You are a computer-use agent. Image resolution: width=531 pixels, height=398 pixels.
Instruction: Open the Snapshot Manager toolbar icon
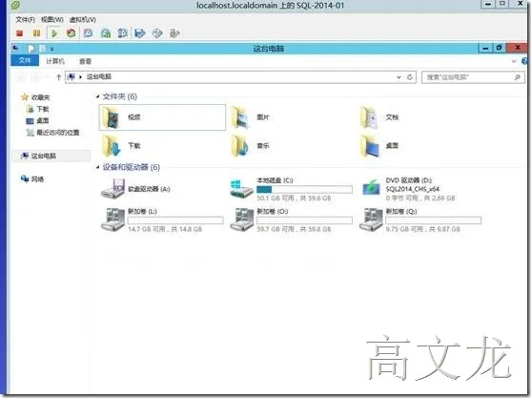coord(123,32)
